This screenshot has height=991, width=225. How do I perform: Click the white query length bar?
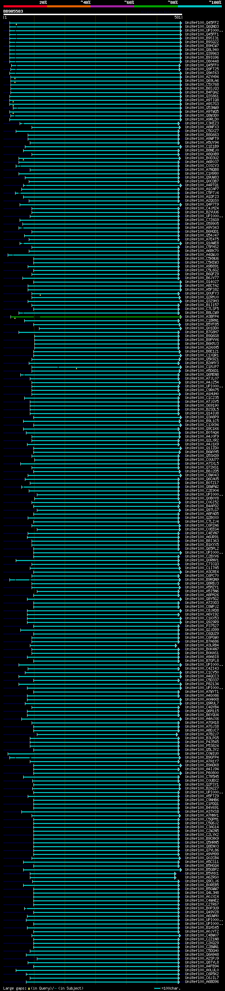(93, 14)
